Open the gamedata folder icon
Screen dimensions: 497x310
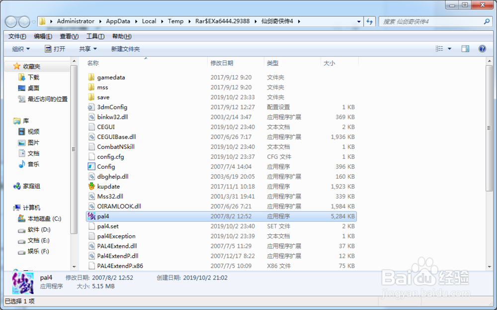(91, 77)
